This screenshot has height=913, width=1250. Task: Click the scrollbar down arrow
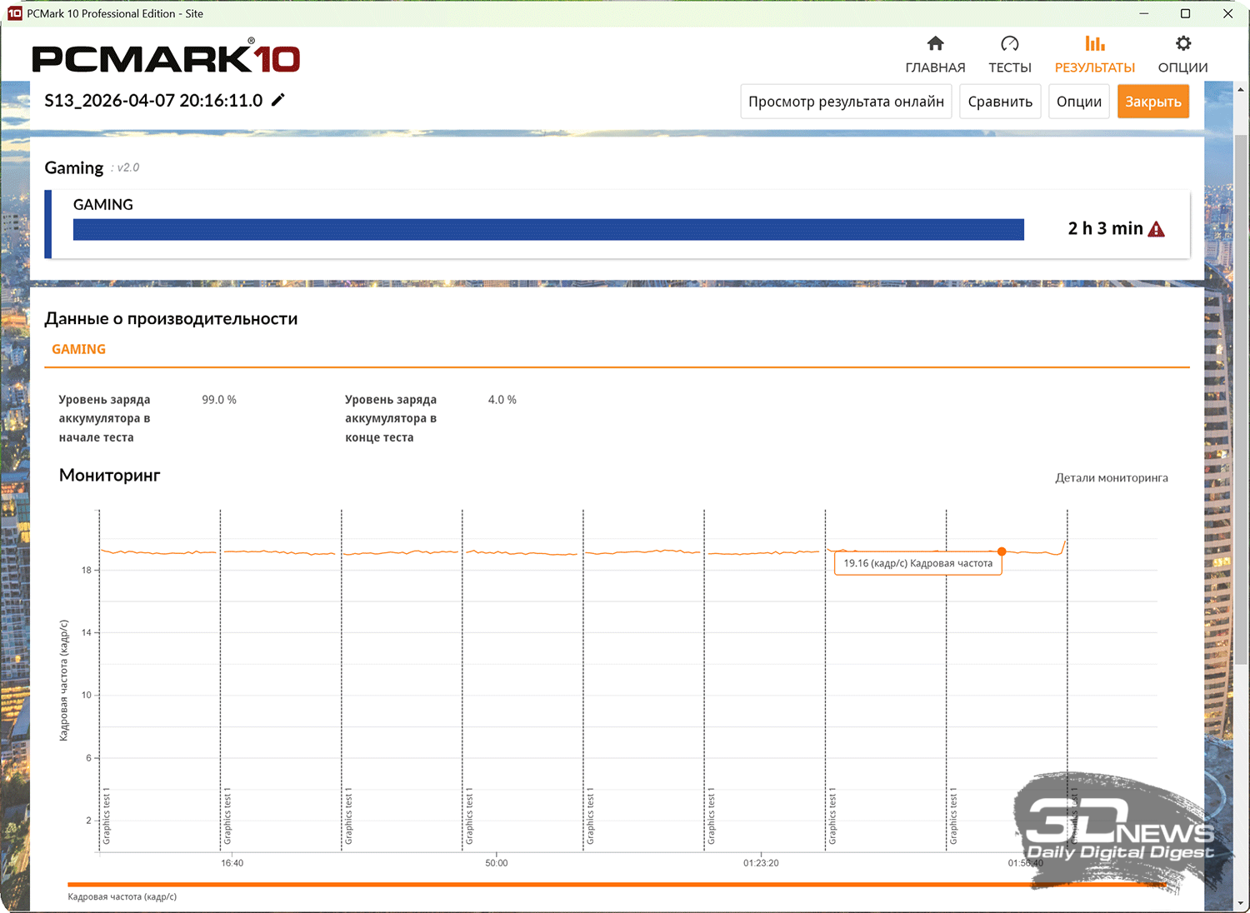click(x=1241, y=903)
